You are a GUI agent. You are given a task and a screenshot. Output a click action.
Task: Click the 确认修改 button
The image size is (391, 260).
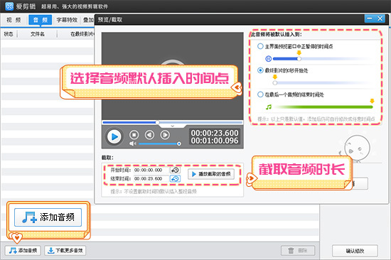point(355,251)
